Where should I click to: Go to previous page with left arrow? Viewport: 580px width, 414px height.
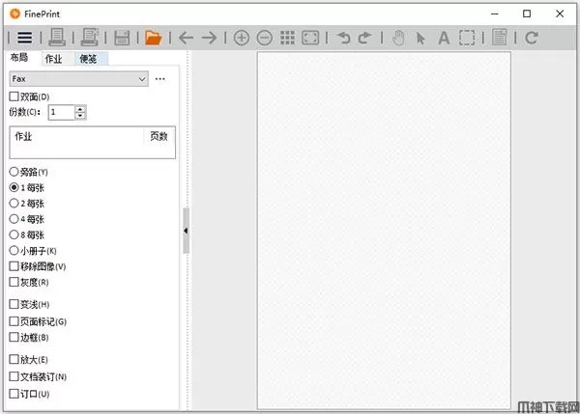186,38
